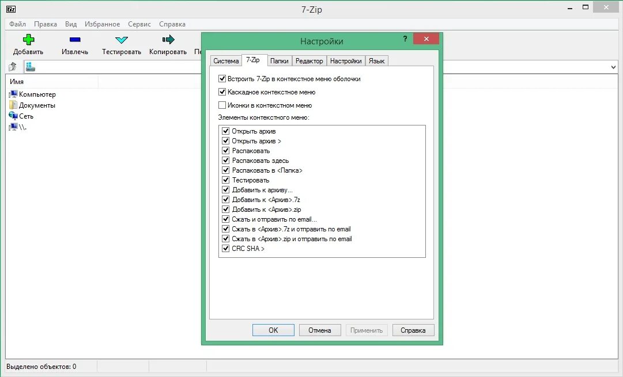
Task: Select the Сеть network icon
Action: (x=13, y=116)
